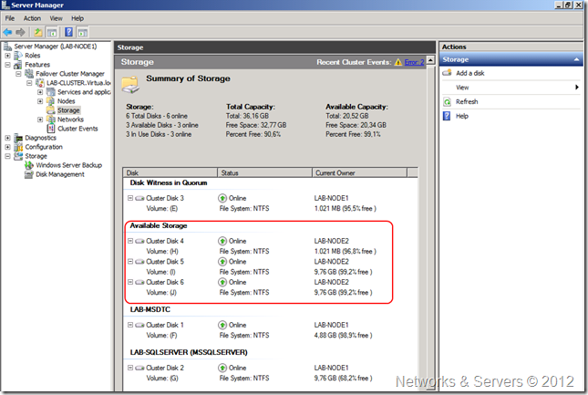Click the Up one level toolbar icon
The width and height of the screenshot is (588, 395).
(38, 32)
